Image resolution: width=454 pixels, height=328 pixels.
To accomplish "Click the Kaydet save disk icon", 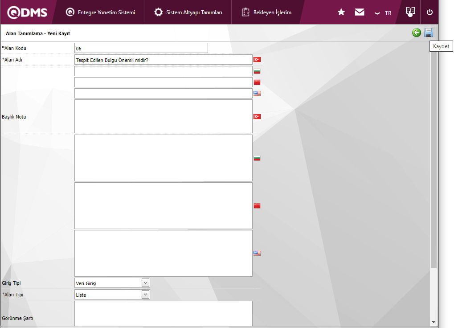I will (429, 33).
